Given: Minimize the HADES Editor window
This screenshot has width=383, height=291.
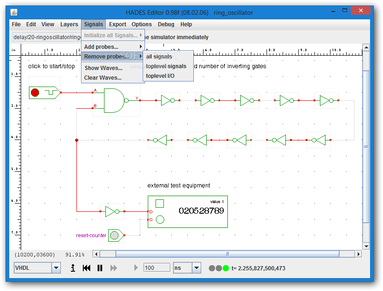Looking at the screenshot, I should pos(333,11).
